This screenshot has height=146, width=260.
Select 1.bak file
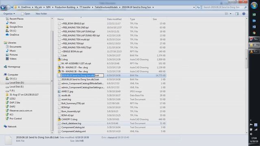click(64, 56)
